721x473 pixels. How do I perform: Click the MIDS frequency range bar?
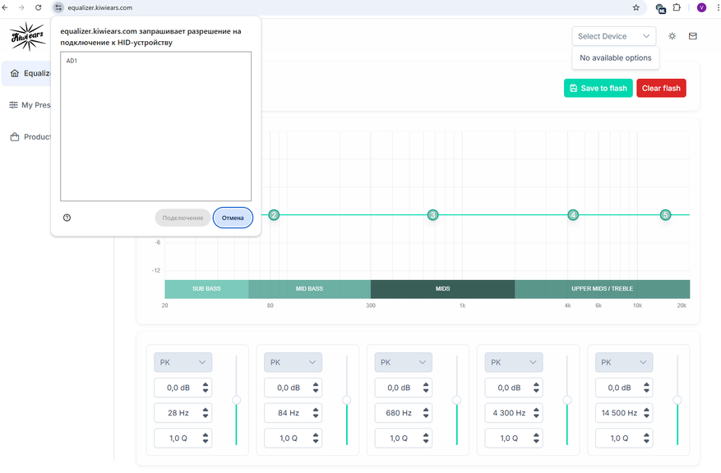[x=442, y=289]
